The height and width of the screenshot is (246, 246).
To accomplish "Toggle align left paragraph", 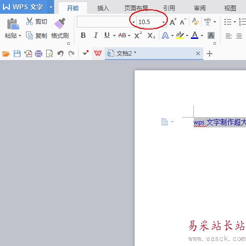I will (x=228, y=35).
